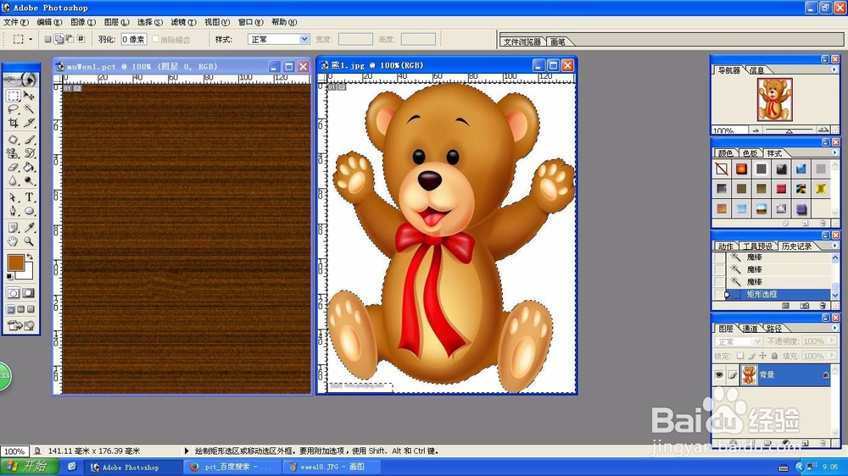
Task: Select the Eraser tool
Action: point(14,167)
